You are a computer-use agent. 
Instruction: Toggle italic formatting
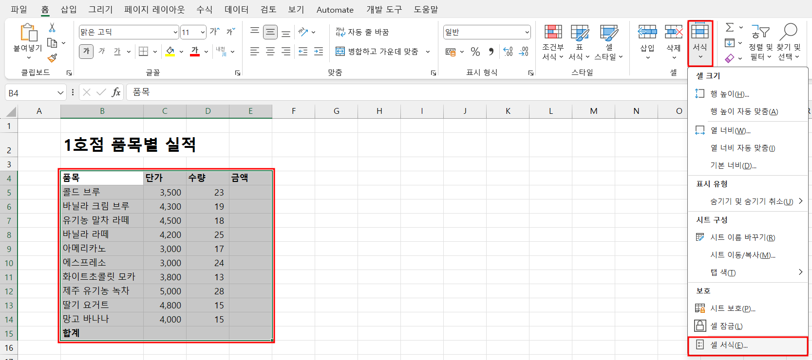102,51
